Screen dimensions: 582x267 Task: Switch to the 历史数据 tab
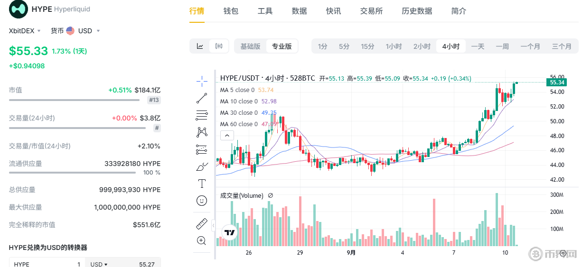pyautogui.click(x=417, y=11)
